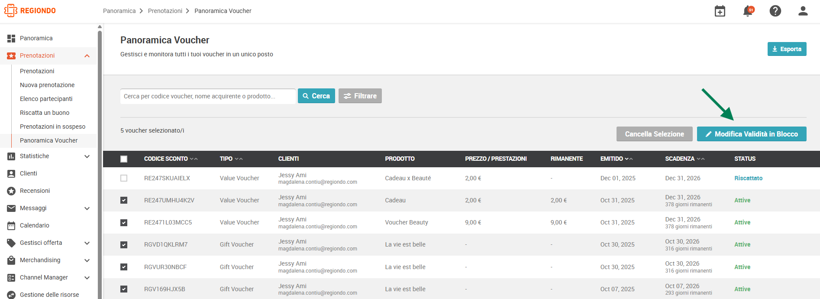Image resolution: width=820 pixels, height=299 pixels.
Task: Open Riscatta un buono menu item
Action: coord(45,113)
